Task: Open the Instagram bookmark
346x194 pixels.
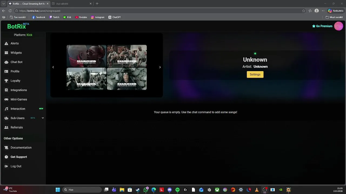Action: [x=98, y=17]
